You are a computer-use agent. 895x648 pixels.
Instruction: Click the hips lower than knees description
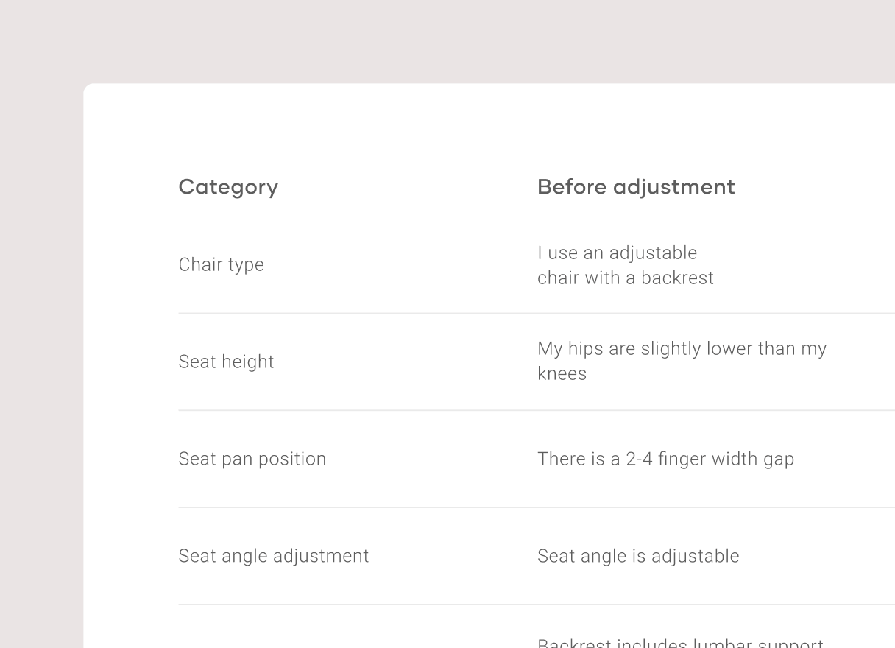(682, 361)
